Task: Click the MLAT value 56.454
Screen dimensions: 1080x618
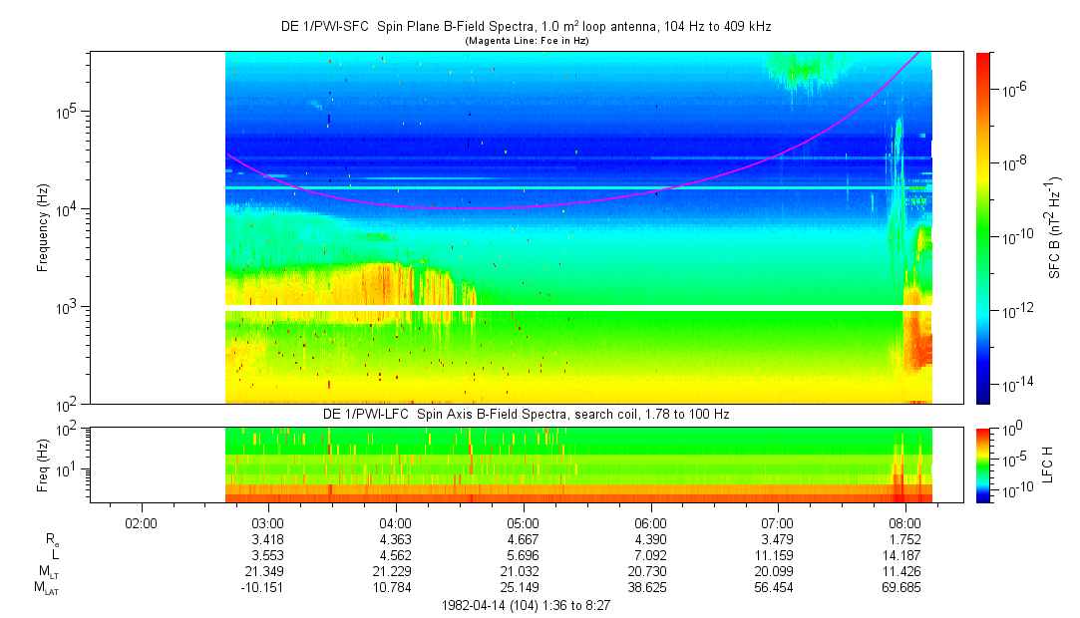Action: [777, 588]
